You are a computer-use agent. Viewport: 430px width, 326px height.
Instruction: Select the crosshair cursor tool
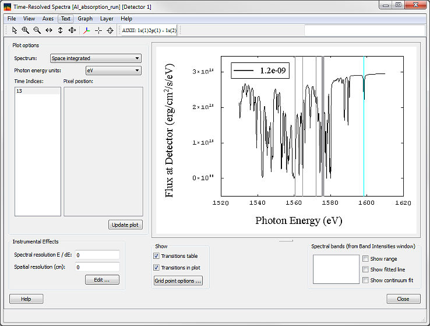pos(98,30)
